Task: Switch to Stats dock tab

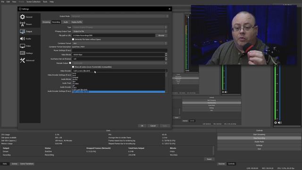Action: (x=5, y=164)
